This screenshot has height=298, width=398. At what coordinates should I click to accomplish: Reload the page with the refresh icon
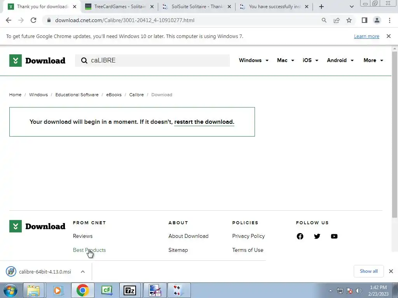(x=33, y=20)
